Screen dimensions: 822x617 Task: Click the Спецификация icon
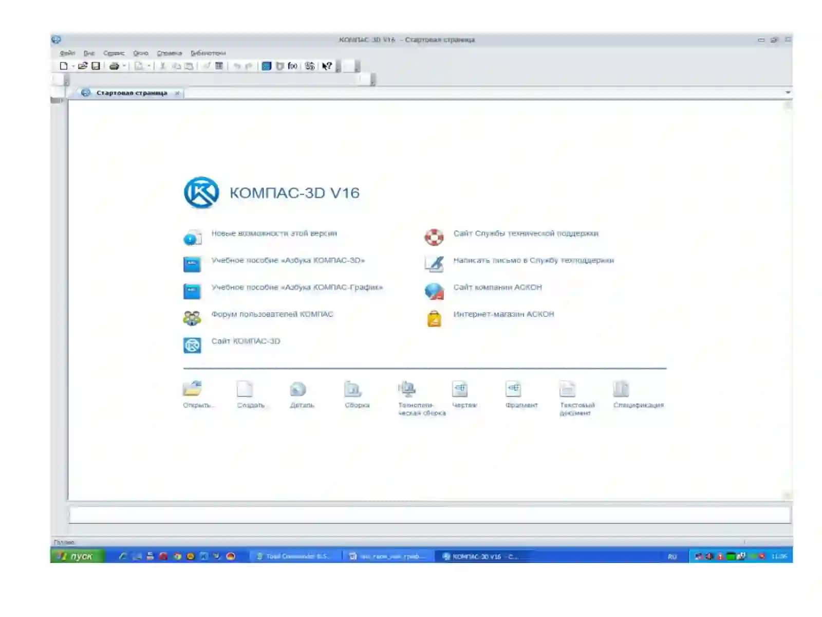[x=621, y=389]
